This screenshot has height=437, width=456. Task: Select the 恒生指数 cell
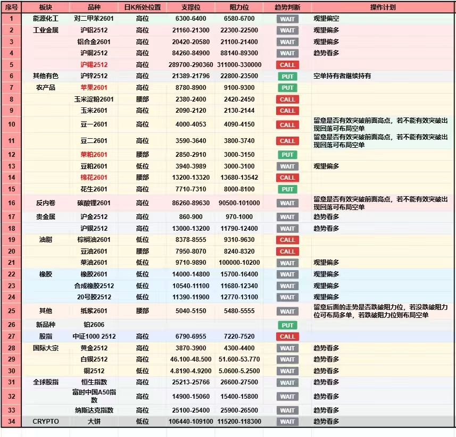94,382
